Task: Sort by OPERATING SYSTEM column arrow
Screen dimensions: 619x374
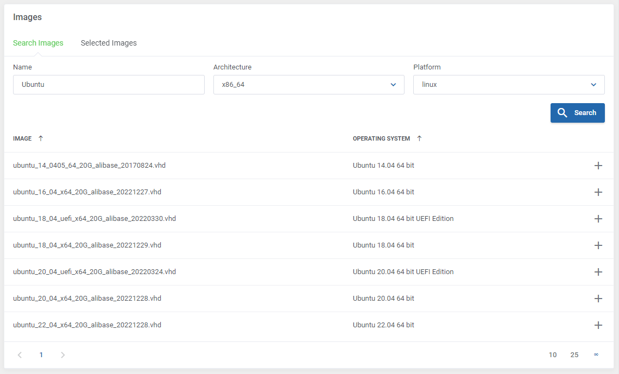Action: click(419, 138)
